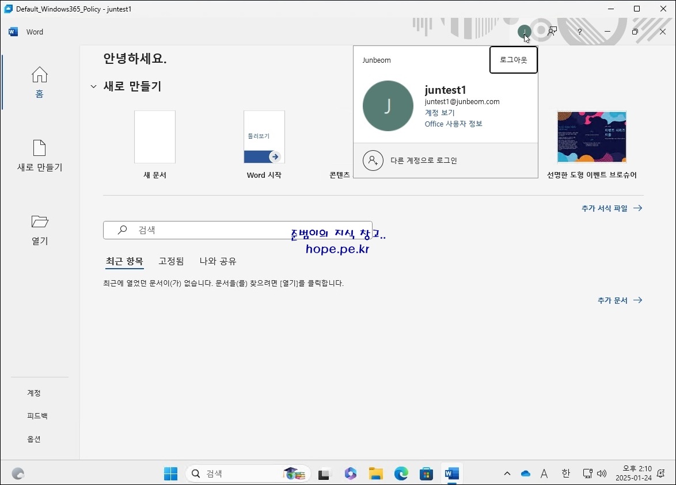The height and width of the screenshot is (485, 676).
Task: Click the magnifier icon in Word search box
Action: point(123,230)
